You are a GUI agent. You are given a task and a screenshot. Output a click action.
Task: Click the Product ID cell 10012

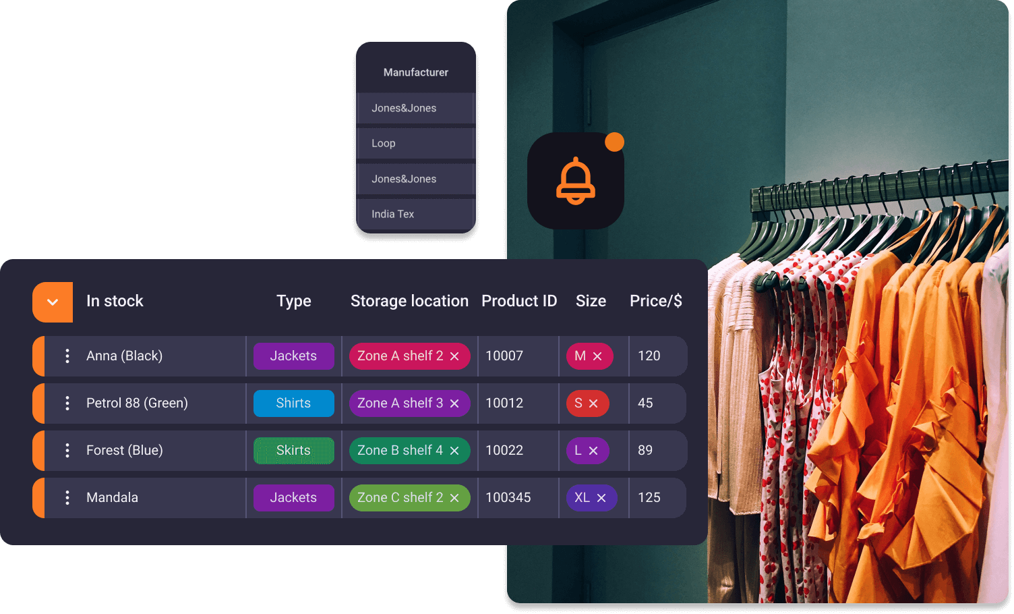coord(504,403)
